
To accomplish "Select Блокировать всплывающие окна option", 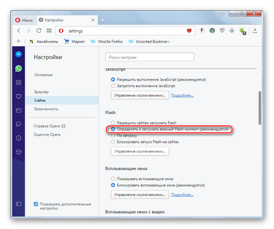I will (113, 185).
